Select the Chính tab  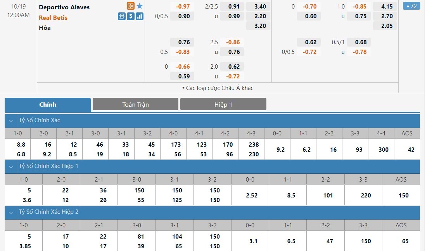[48, 104]
